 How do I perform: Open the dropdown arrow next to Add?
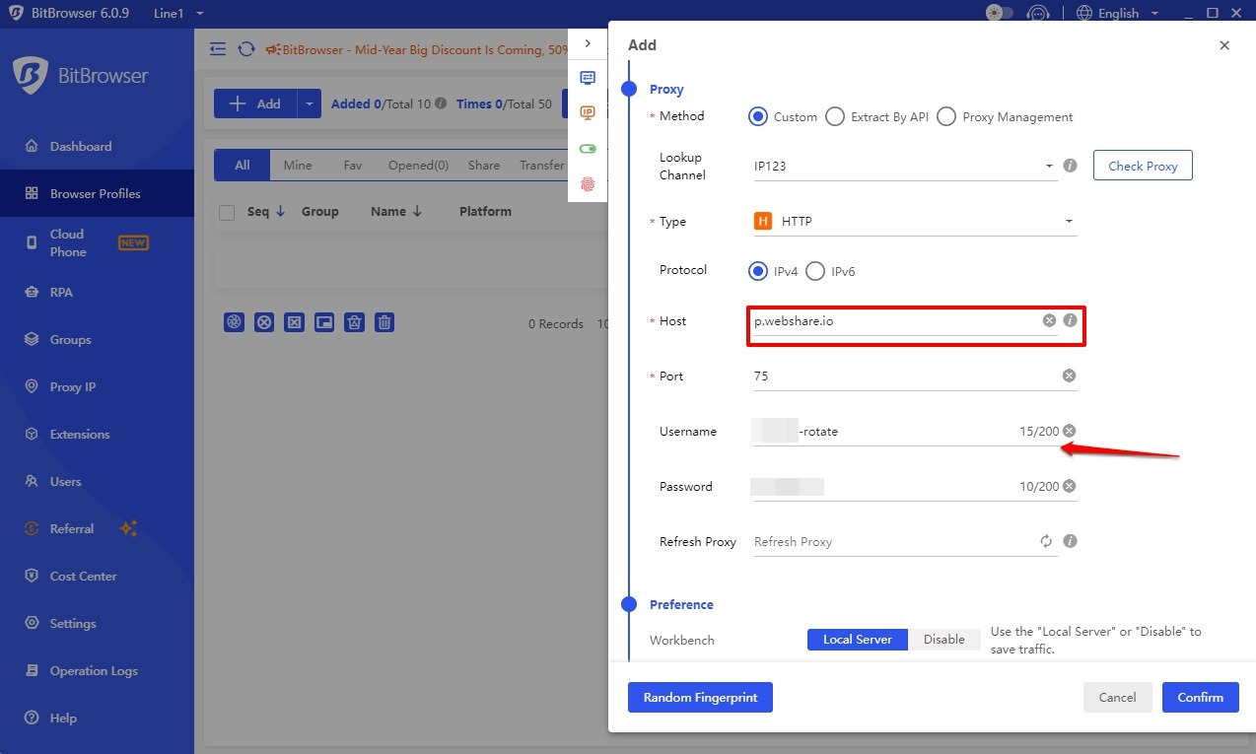310,103
